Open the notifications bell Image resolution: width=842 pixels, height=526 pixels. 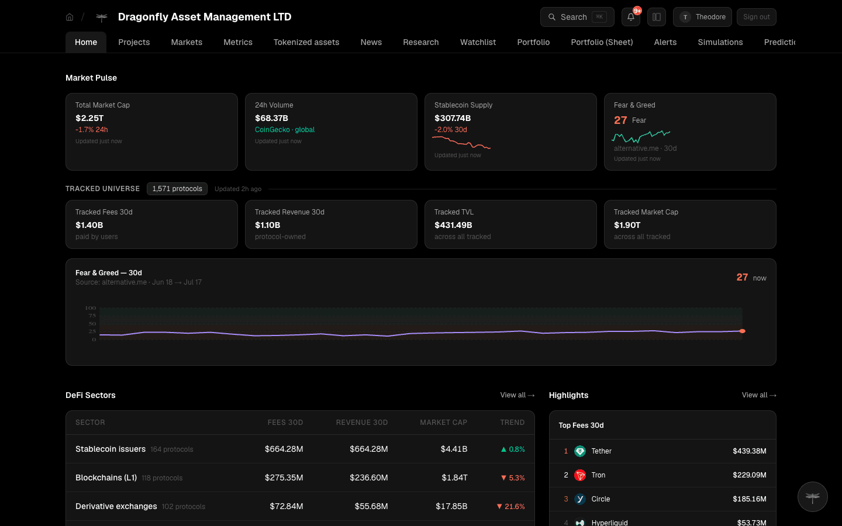631,17
